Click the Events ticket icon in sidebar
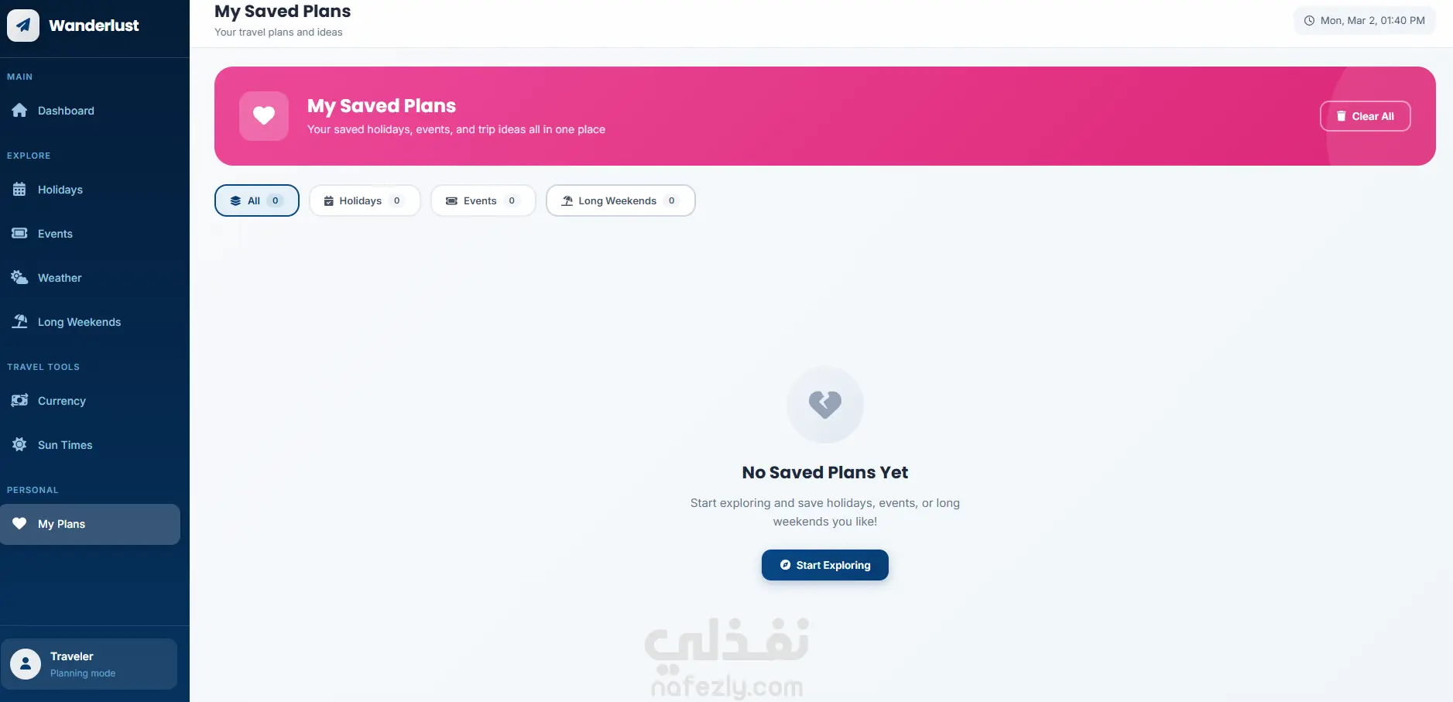 (19, 234)
